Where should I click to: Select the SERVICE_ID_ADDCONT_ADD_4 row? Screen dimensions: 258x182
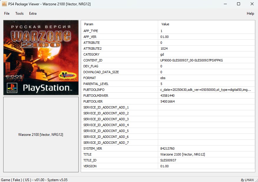[x=168, y=125]
